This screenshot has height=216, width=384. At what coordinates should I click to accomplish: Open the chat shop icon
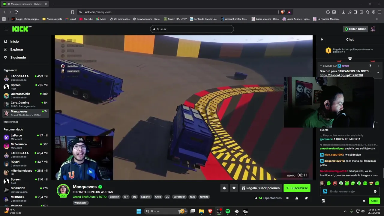click(323, 201)
